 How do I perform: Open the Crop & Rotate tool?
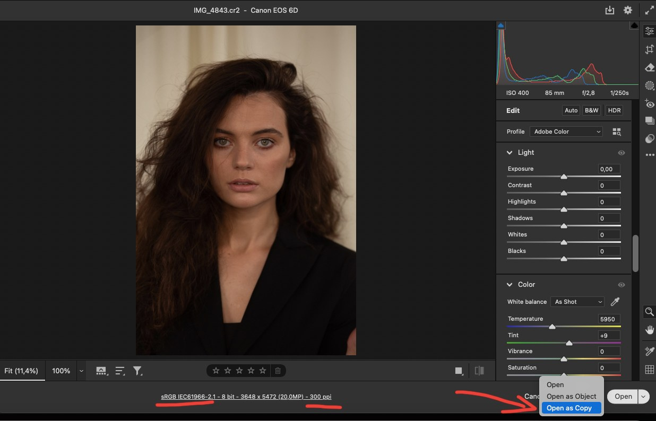click(x=649, y=49)
